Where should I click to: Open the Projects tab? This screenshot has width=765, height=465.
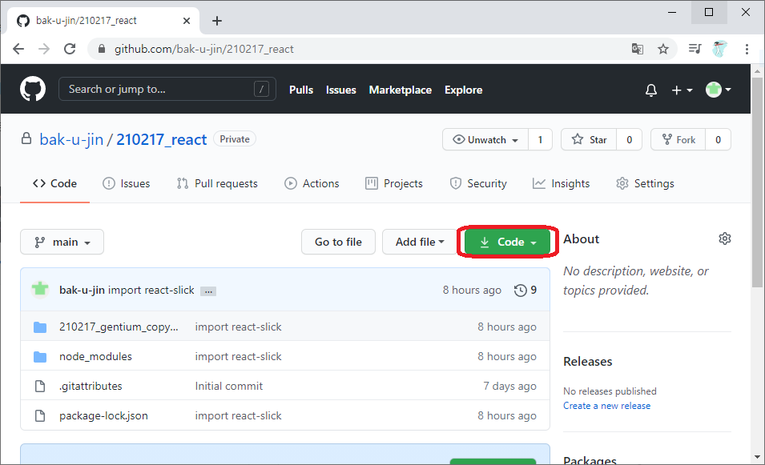[394, 184]
